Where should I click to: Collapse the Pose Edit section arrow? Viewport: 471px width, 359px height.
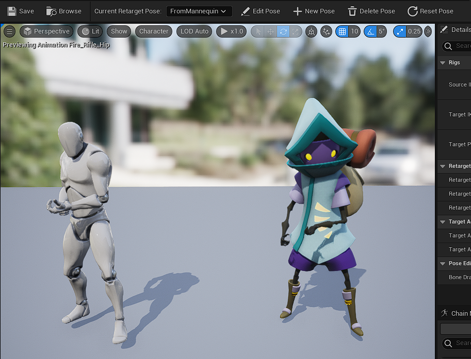[443, 264]
